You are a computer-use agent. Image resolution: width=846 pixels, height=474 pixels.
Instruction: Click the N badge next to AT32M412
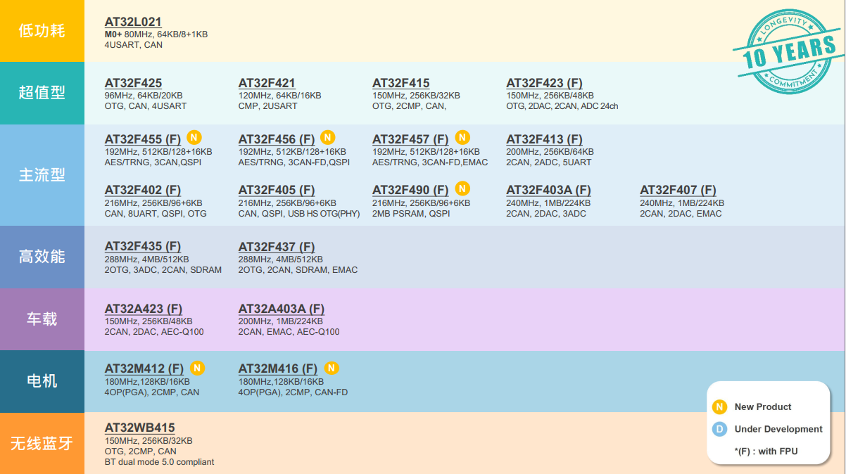(198, 368)
